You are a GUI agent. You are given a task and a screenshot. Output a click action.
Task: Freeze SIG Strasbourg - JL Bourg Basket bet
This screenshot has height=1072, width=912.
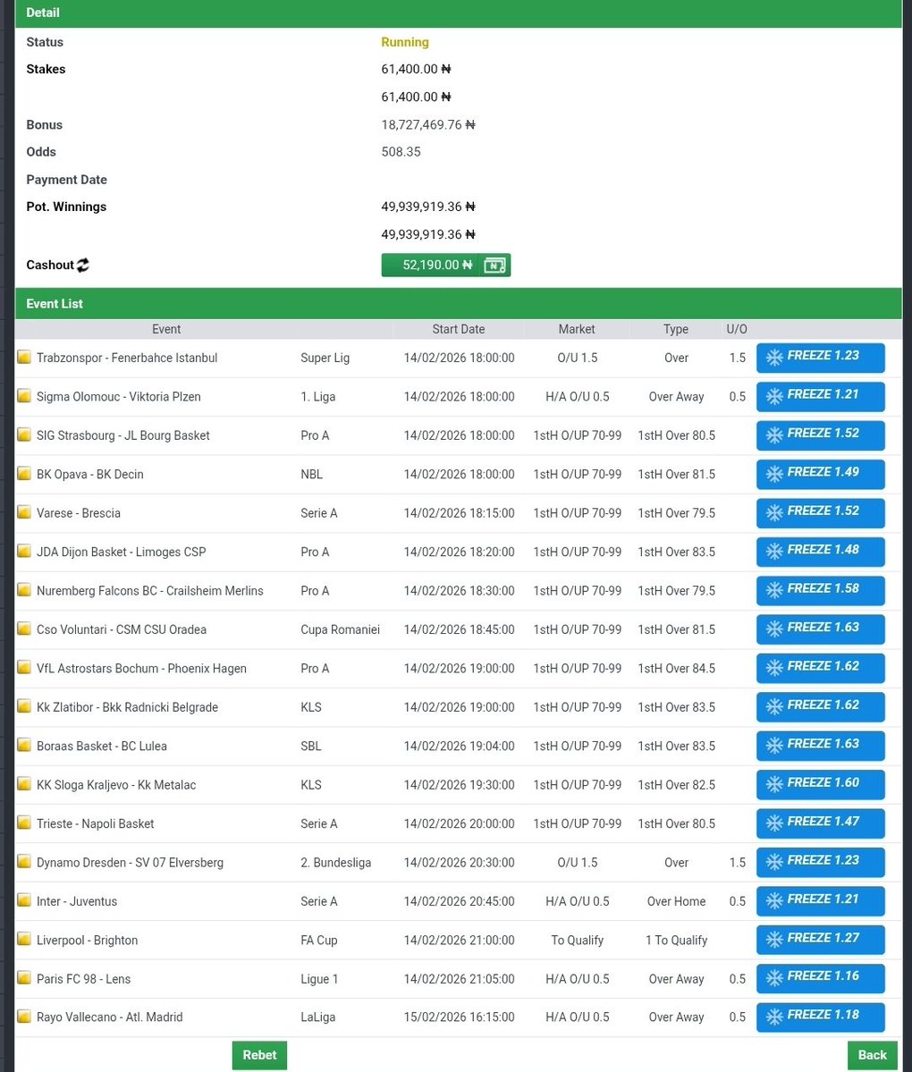click(821, 435)
